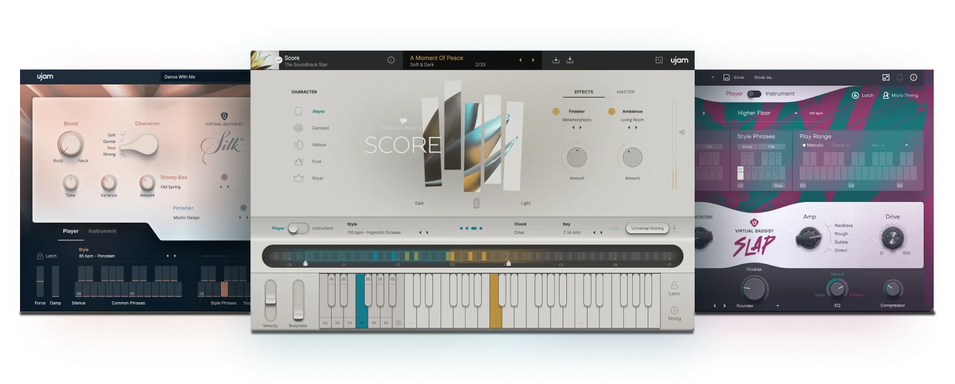Open the Rounder finisher dropdown

(x=778, y=306)
